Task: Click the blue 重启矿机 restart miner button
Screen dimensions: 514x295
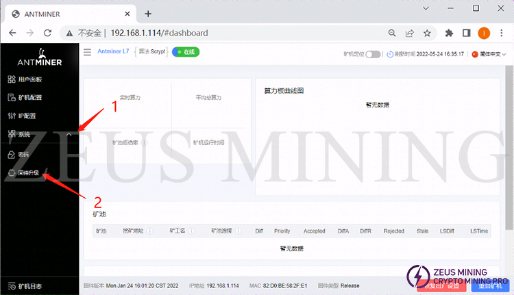Action: point(491,285)
